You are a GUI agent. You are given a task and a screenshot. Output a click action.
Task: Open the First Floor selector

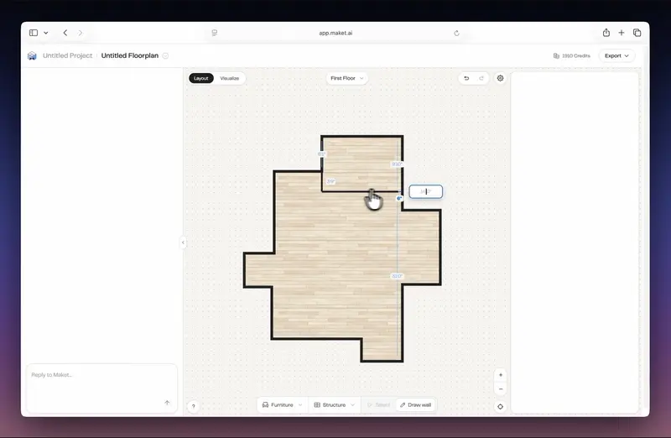pos(346,78)
